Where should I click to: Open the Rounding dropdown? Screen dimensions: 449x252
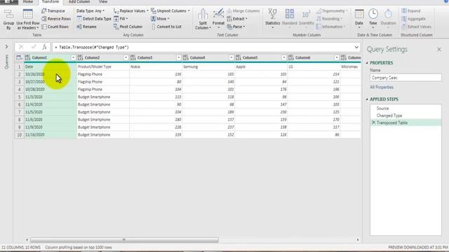point(330,19)
